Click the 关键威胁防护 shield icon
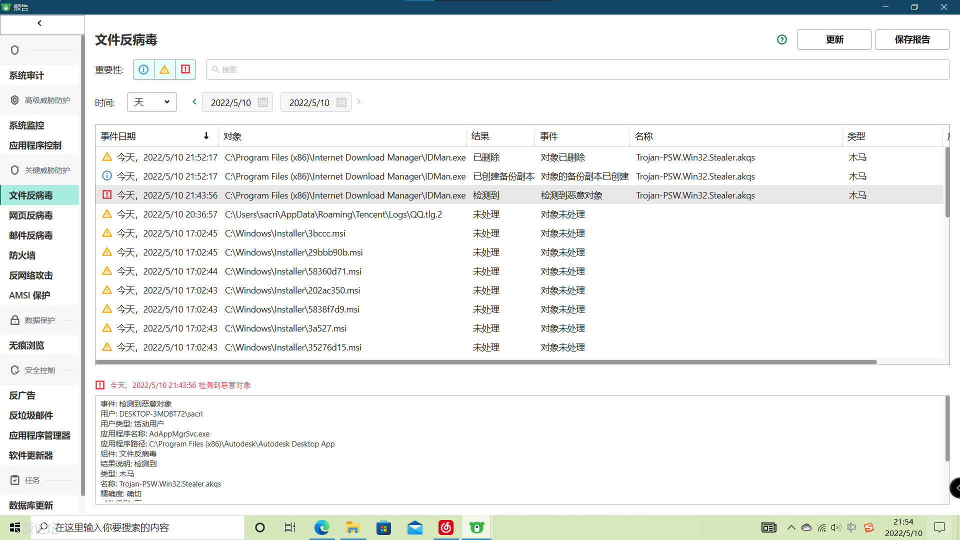Viewport: 960px width, 540px height. click(x=15, y=170)
